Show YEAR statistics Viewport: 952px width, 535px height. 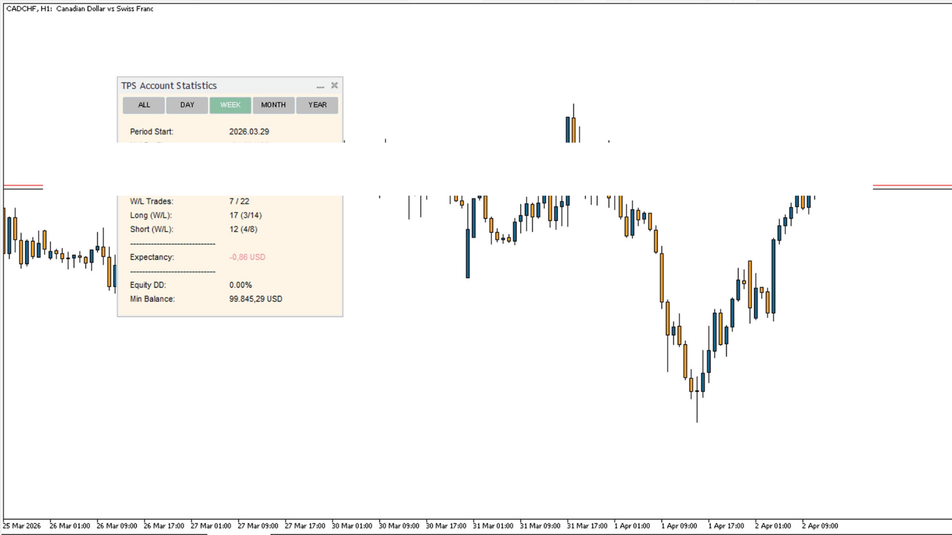pos(317,105)
